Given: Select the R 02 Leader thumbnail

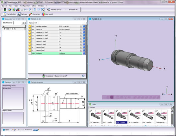Looking at the screenshot, I should (109, 117).
